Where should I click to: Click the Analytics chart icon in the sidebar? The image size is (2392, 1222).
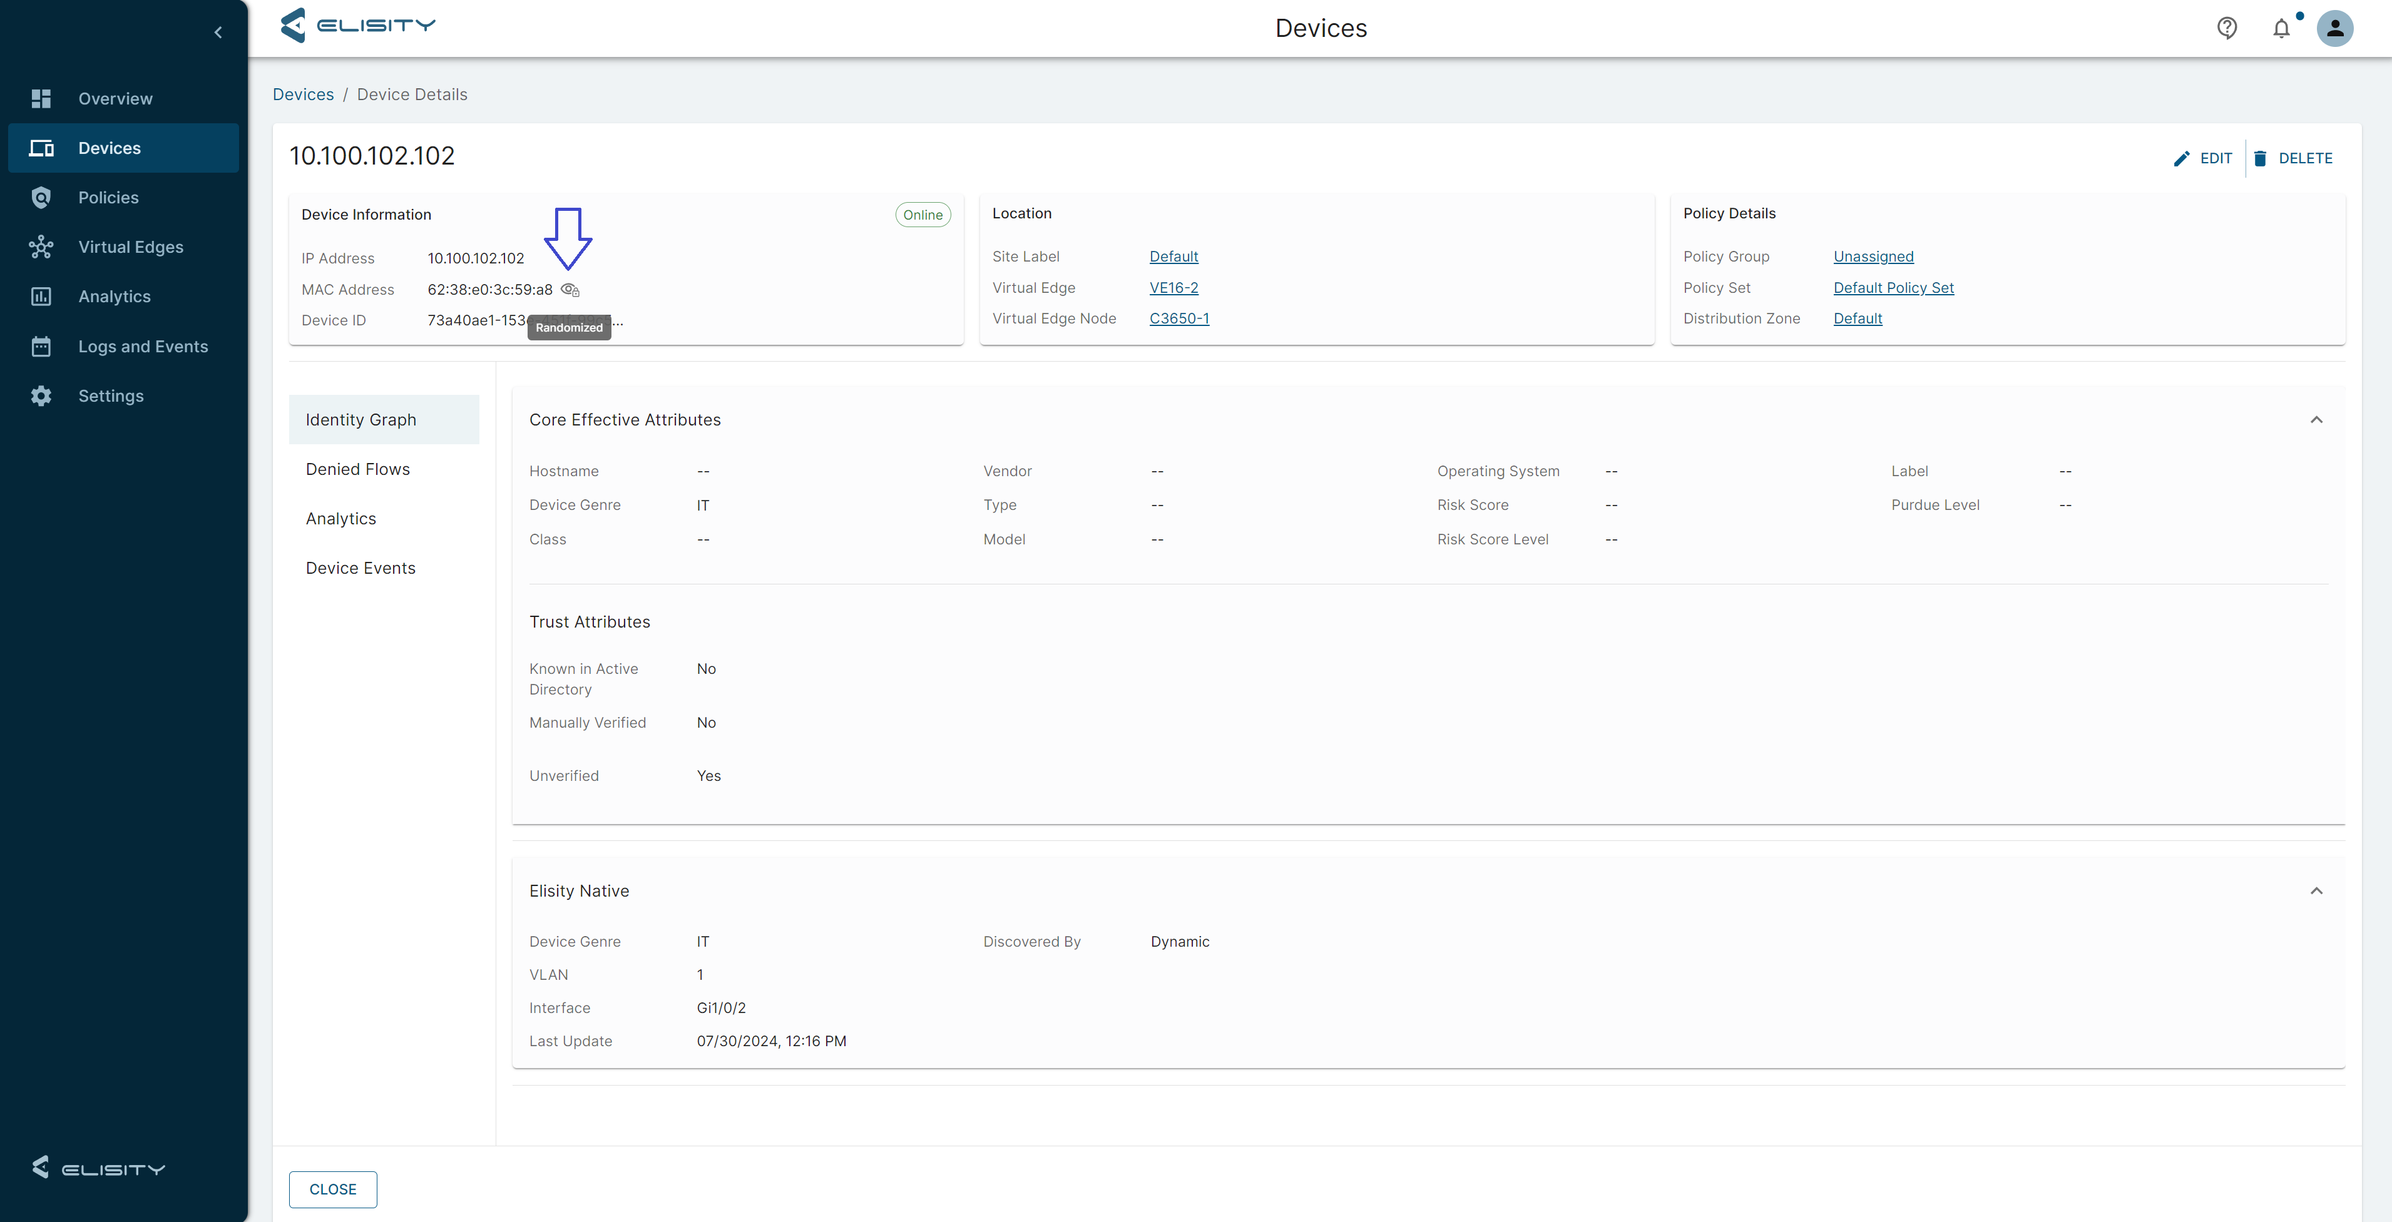[41, 296]
